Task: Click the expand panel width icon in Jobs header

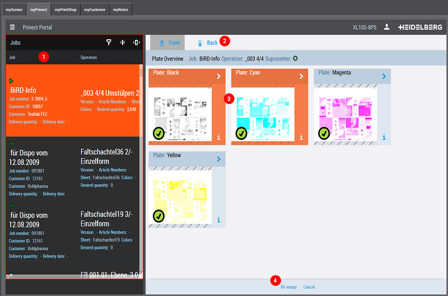Action: pos(136,43)
